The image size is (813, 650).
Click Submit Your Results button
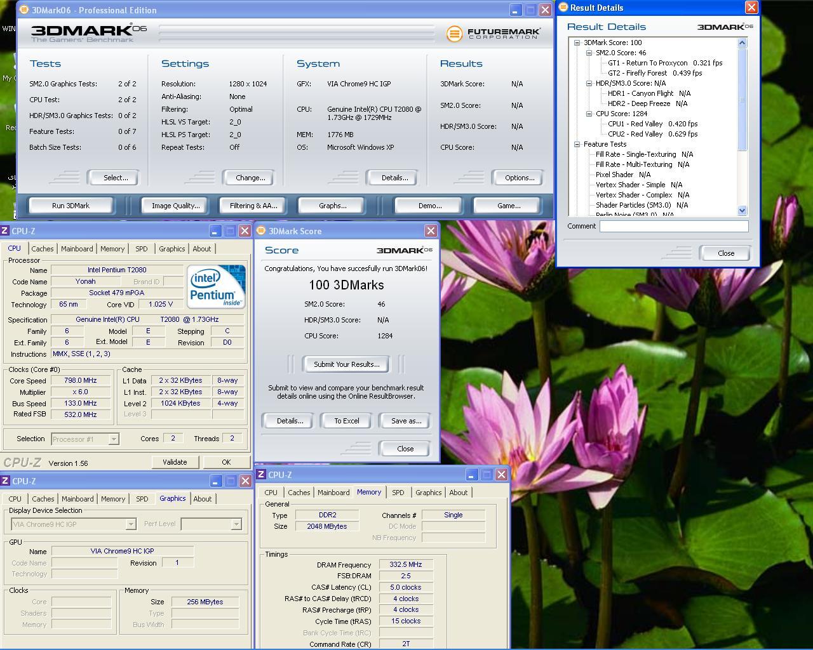tap(347, 364)
